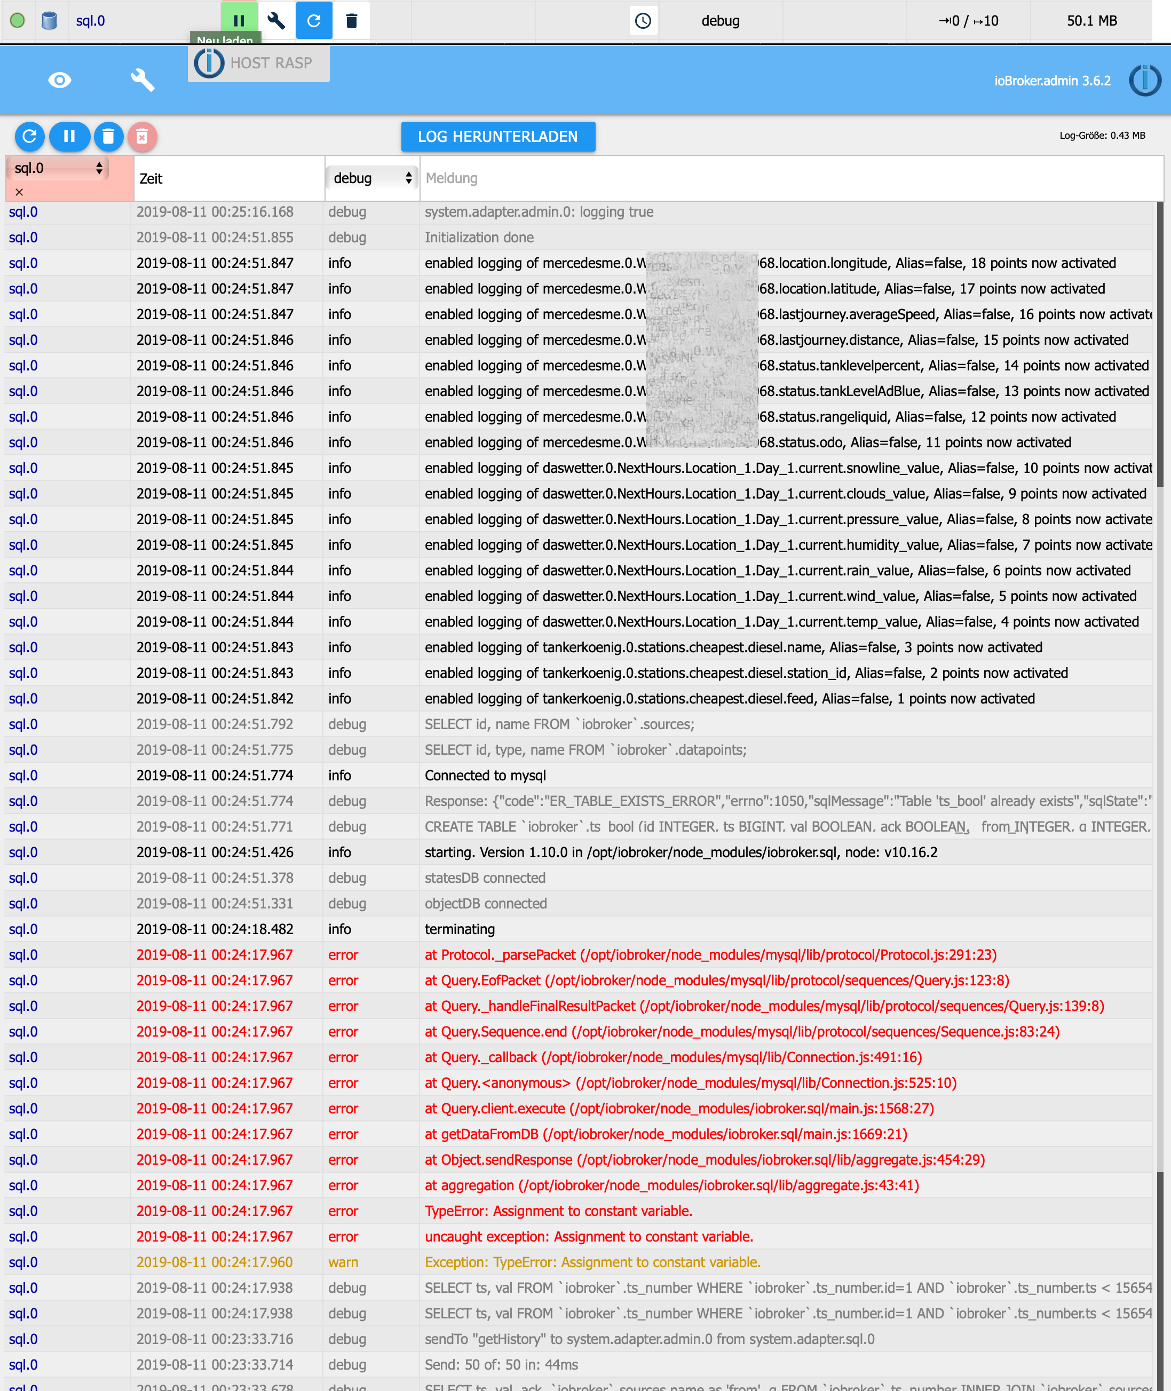Toggle the eye view mode icon
This screenshot has width=1171, height=1391.
pyautogui.click(x=60, y=81)
